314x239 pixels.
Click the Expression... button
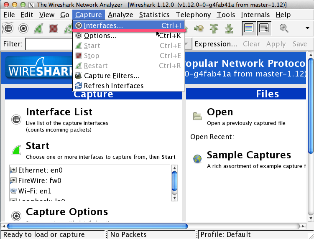point(216,44)
